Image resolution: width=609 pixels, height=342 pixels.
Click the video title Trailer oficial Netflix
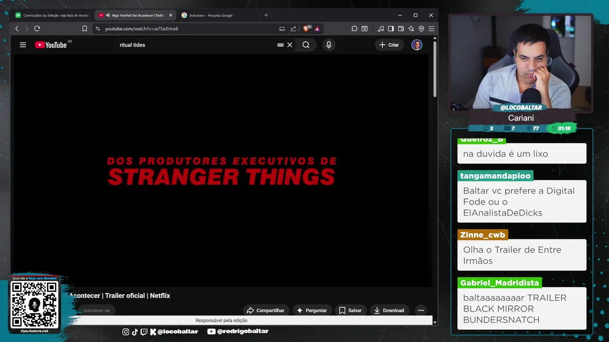pos(120,295)
